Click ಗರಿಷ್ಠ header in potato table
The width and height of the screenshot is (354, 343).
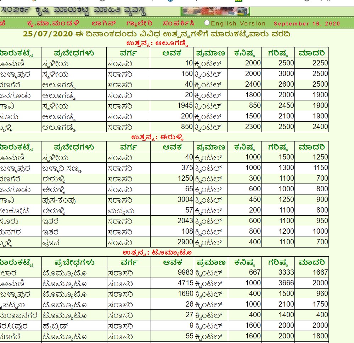tap(278, 53)
